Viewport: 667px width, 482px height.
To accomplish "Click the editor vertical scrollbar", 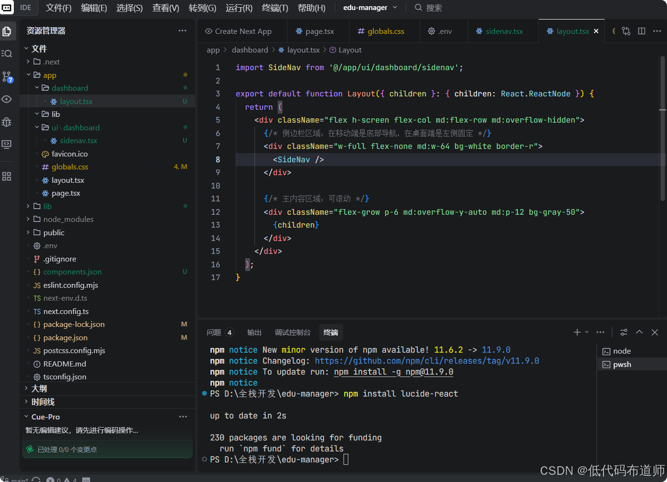I will [x=663, y=129].
